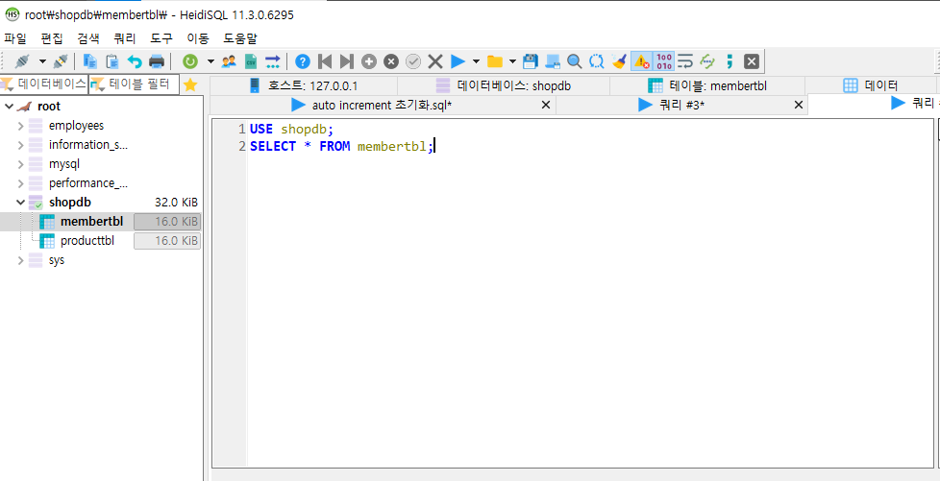Click the Save as snippet icon

tap(553, 61)
